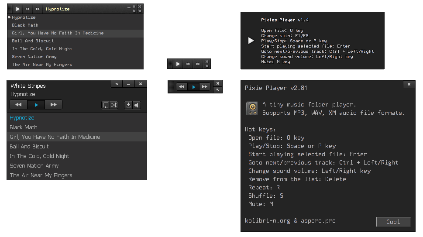Viewport: 423px width, 237px height.
Task: Click the speaker icon in the v2.81 about dialog
Action: click(x=252, y=108)
